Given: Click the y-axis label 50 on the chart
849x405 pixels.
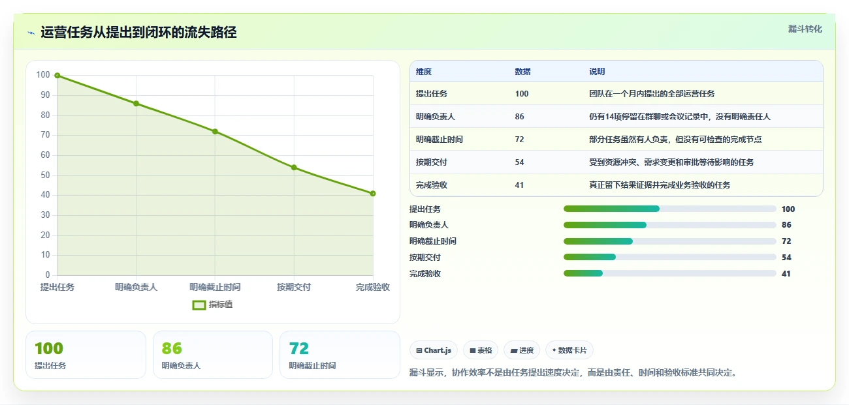Looking at the screenshot, I should 44,175.
